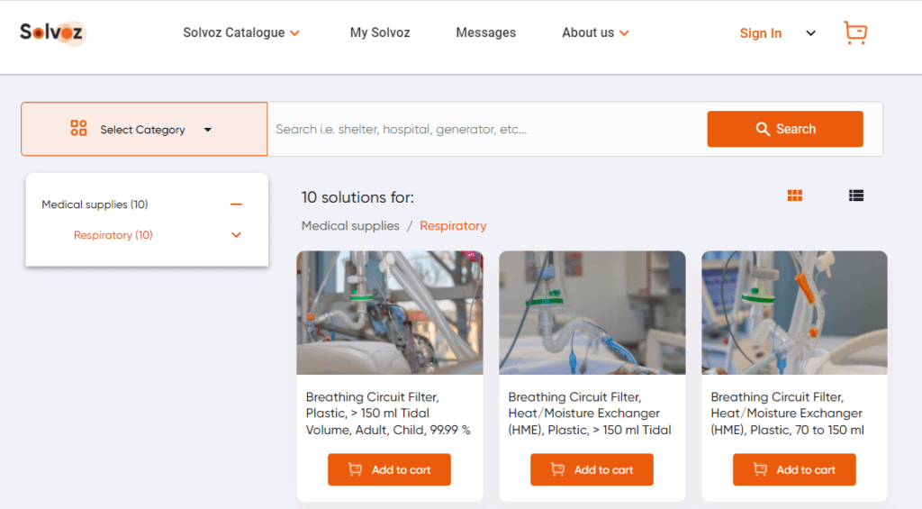Switch to list view layout
The height and width of the screenshot is (509, 922).
pyautogui.click(x=855, y=195)
